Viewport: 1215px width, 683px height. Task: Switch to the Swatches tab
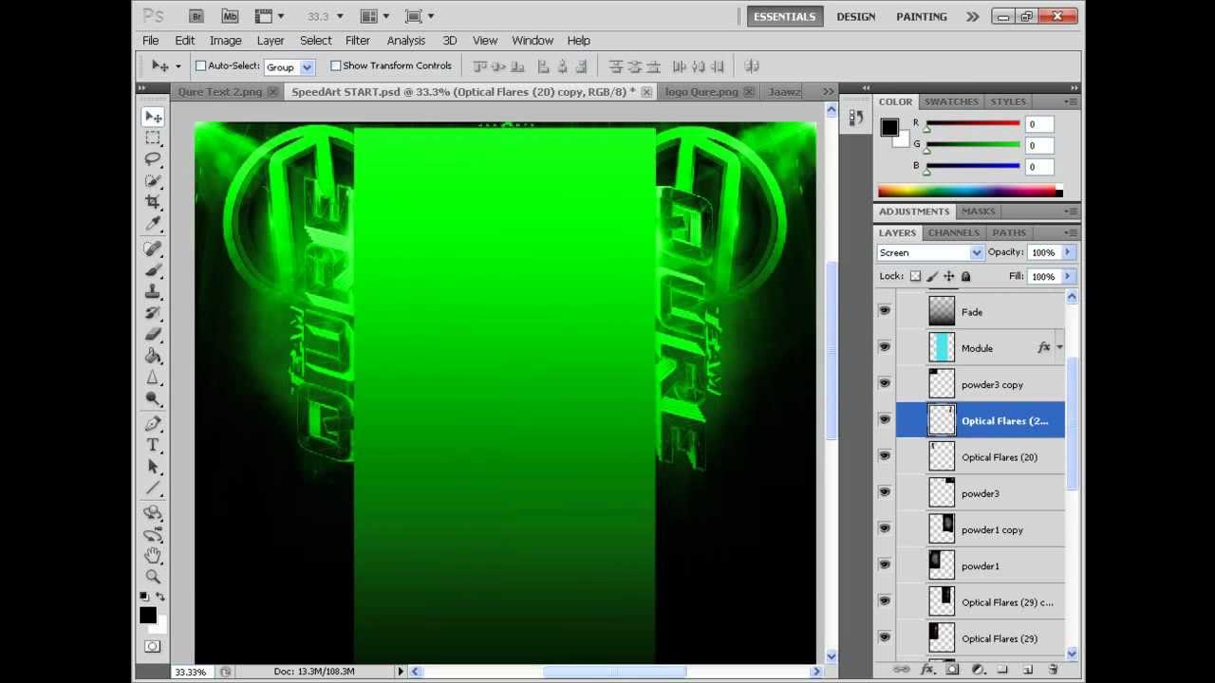coord(951,102)
